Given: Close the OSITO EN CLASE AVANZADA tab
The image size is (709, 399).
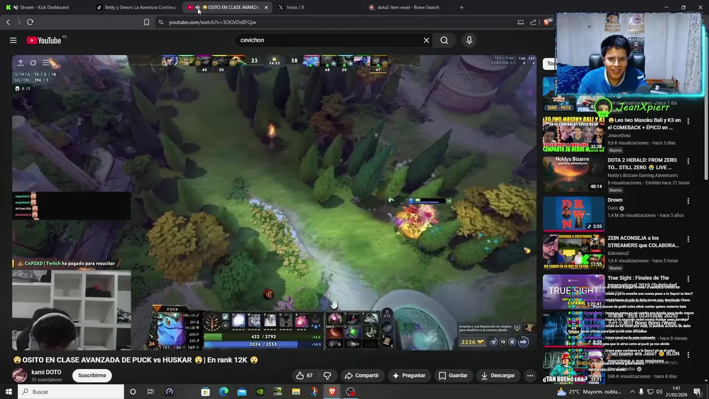Looking at the screenshot, I should (266, 7).
